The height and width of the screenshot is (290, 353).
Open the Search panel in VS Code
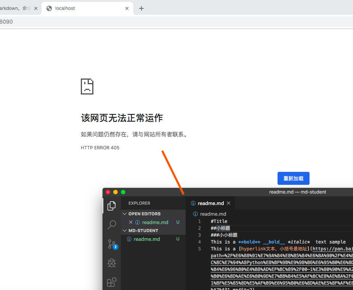[x=111, y=225]
